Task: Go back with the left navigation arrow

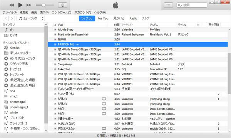Action: (6, 18)
